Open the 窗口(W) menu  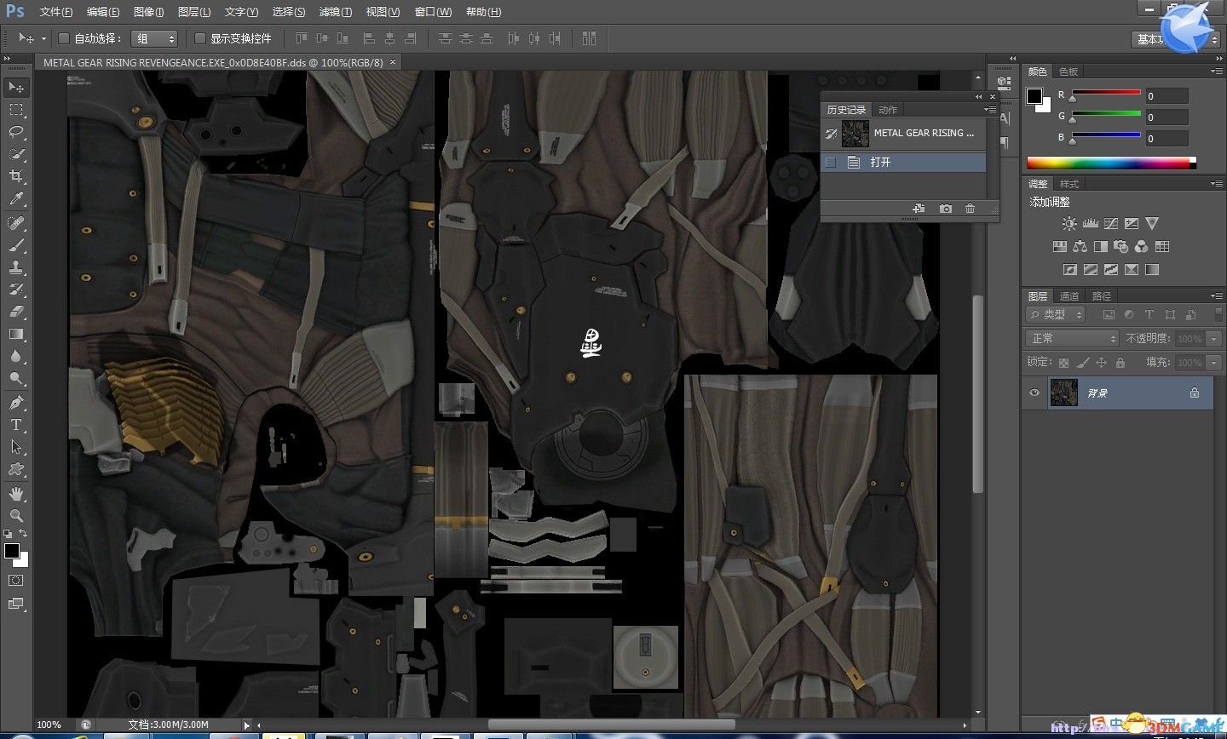(x=433, y=12)
